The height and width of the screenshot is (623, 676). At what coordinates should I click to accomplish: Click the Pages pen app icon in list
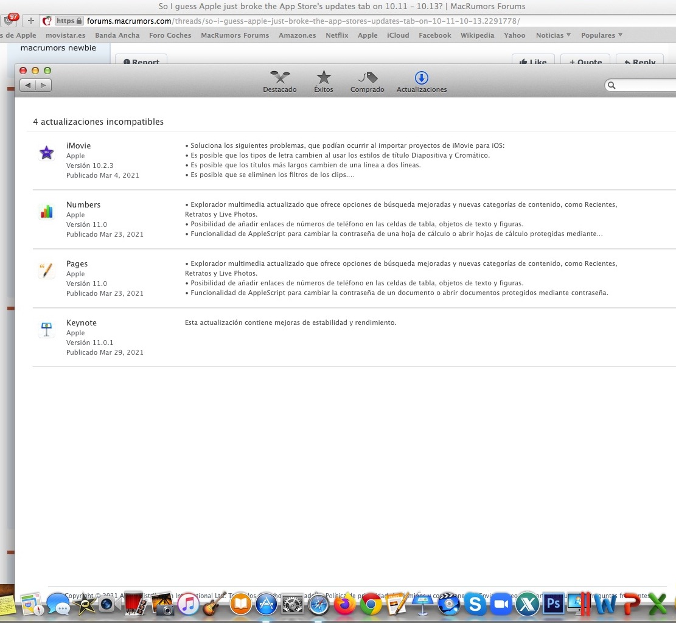point(47,271)
